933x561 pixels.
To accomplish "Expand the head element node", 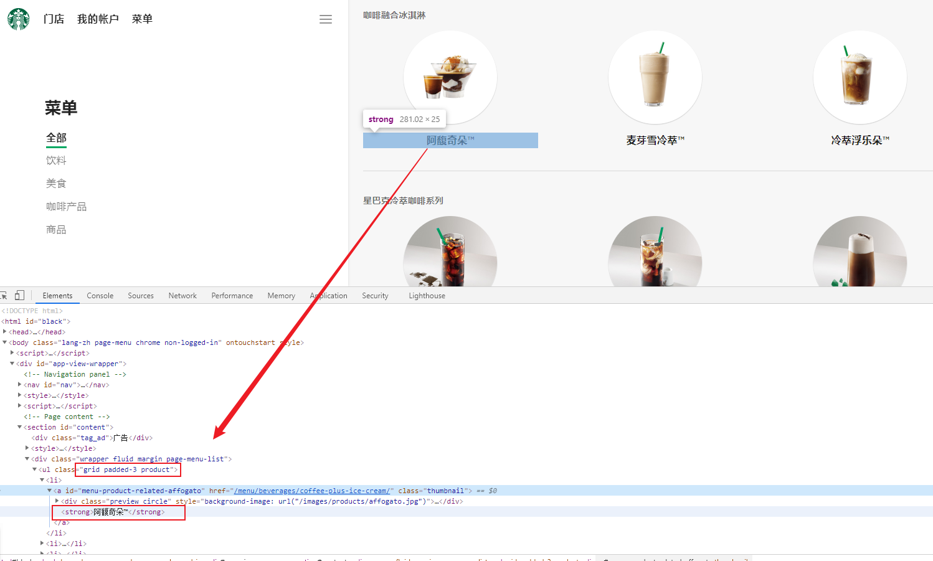I will click(x=5, y=332).
